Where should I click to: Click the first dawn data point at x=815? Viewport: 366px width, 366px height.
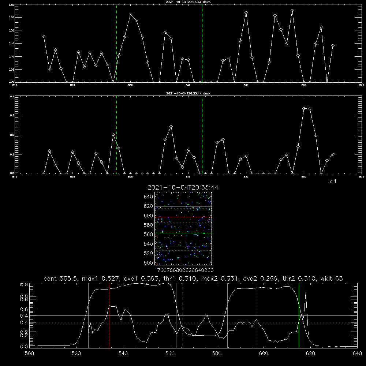tap(44, 37)
